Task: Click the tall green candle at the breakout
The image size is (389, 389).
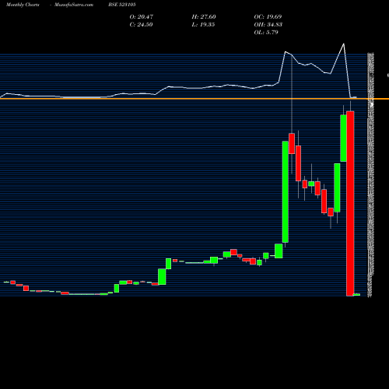Action: [x=285, y=192]
